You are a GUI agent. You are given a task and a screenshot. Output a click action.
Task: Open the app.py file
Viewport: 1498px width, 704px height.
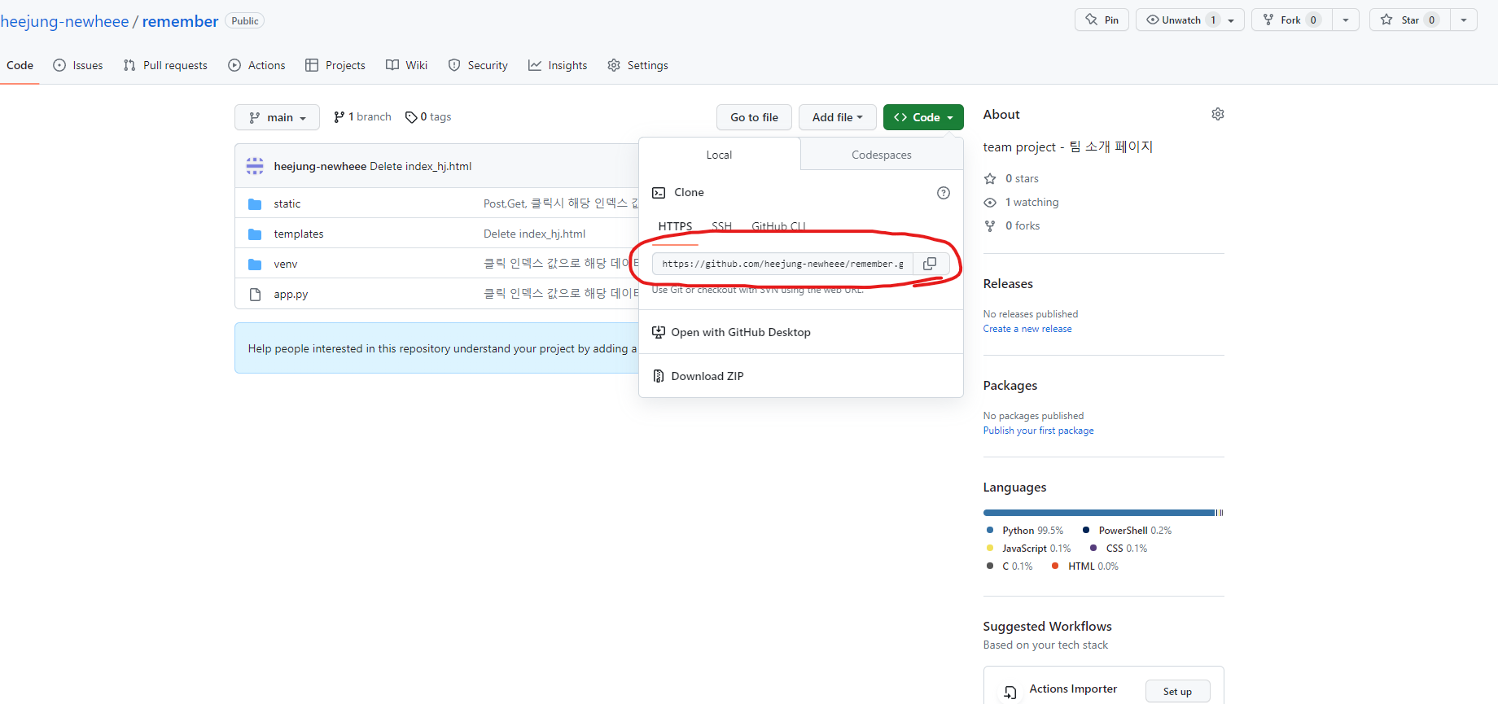(291, 294)
